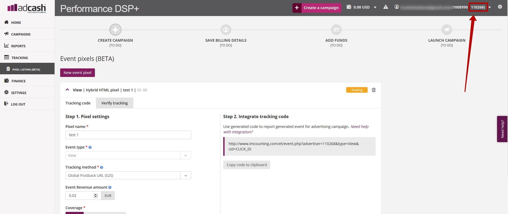508x214 pixels.
Task: Click the Add Funds card icon
Action: pyautogui.click(x=336, y=30)
